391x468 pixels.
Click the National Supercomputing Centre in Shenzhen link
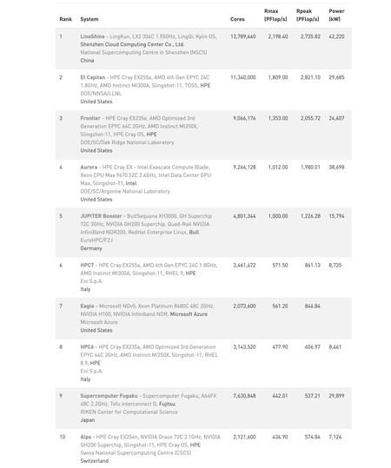[x=143, y=52]
